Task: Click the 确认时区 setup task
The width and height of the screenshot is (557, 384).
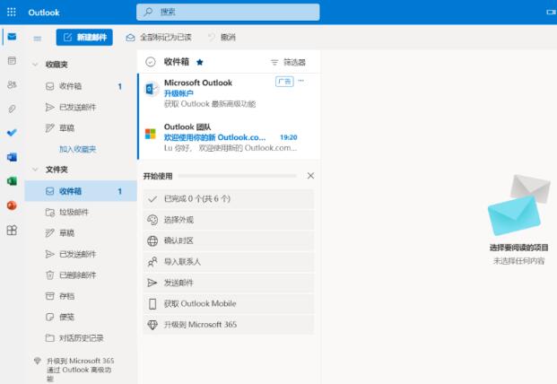Action: click(x=229, y=240)
